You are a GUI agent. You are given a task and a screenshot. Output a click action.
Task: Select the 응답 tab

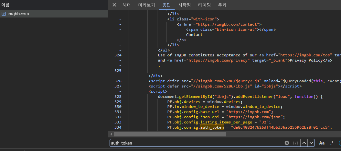click(x=167, y=5)
